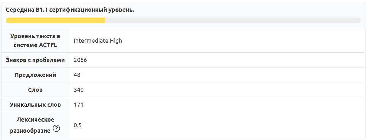This screenshot has height=140, width=368.
Task: Click the word "ACTFL" in the first label
Action: [x=48, y=45]
